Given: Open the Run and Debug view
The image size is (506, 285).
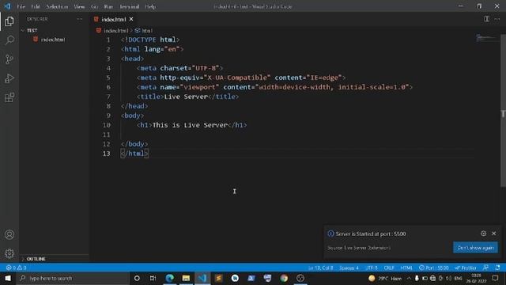Looking at the screenshot, I should click(9, 78).
